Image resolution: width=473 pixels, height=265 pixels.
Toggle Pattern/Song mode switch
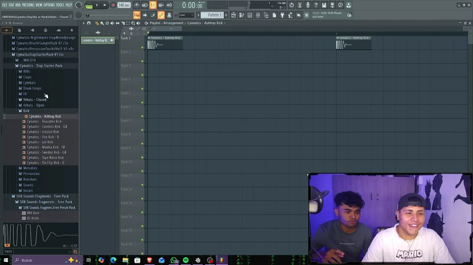[x=89, y=5]
